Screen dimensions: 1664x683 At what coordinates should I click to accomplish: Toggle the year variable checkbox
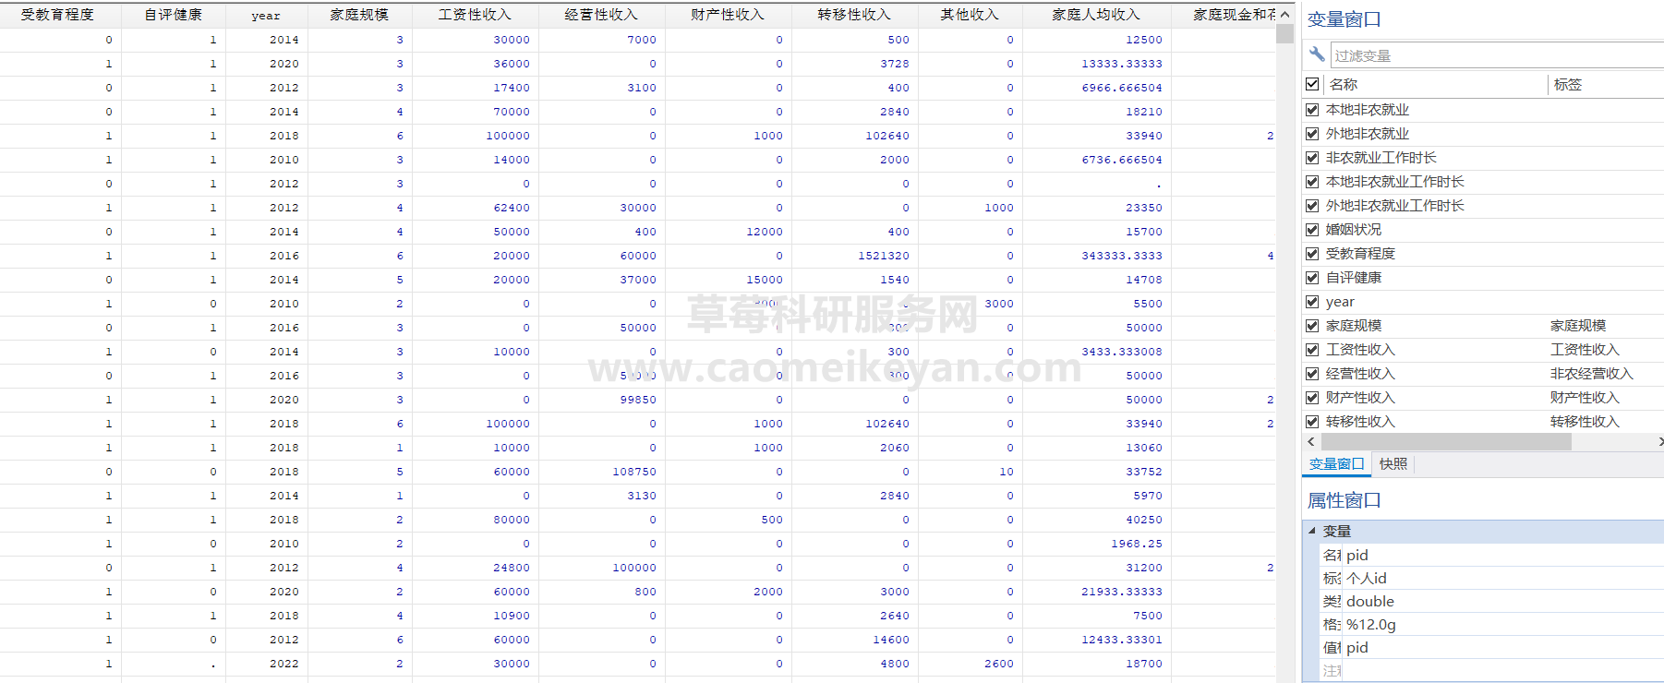point(1312,302)
